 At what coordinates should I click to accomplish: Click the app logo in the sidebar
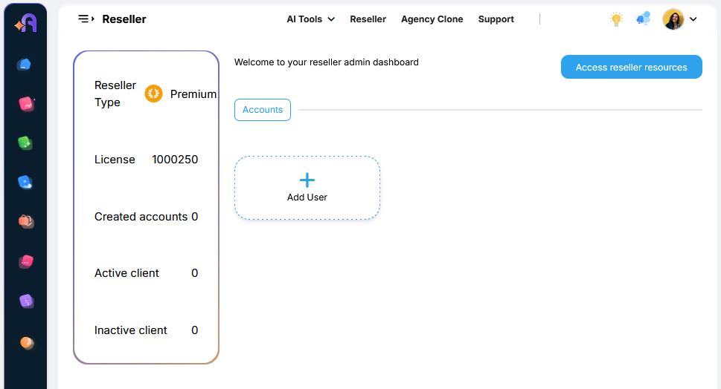pyautogui.click(x=25, y=24)
